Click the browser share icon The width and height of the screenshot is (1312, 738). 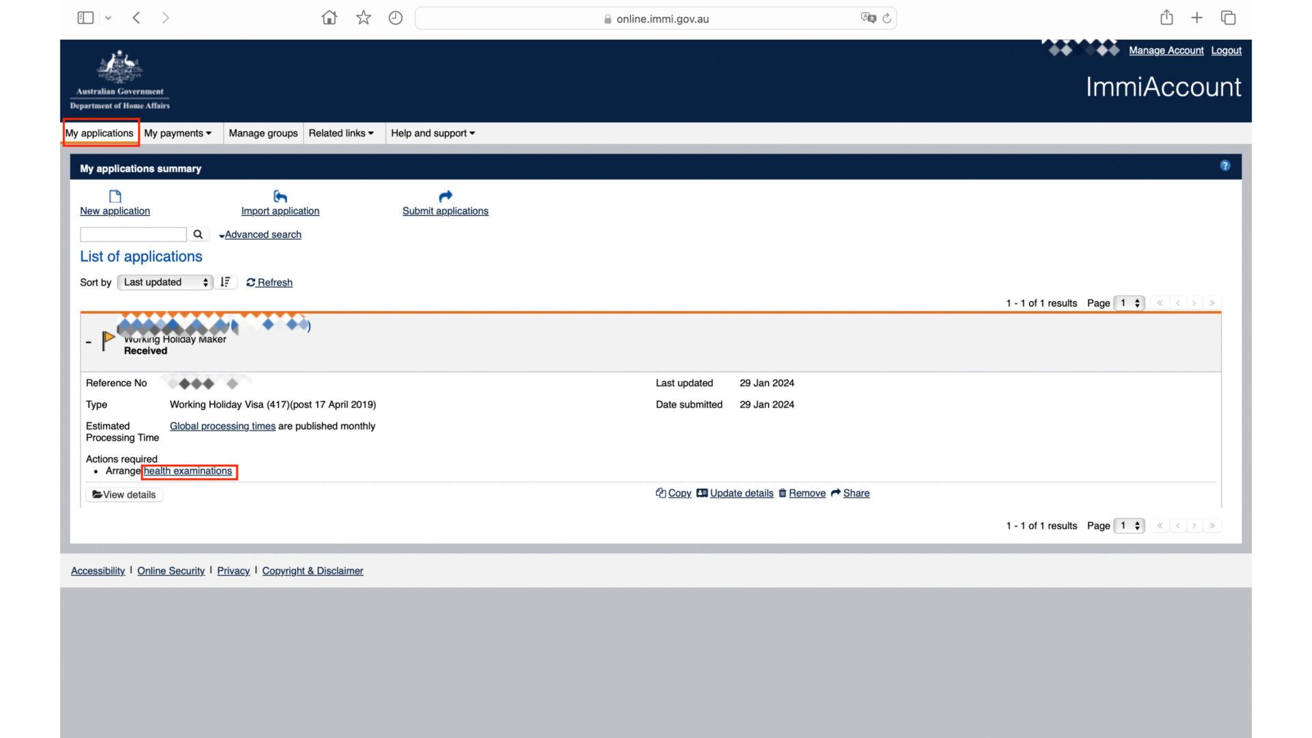coord(1166,18)
